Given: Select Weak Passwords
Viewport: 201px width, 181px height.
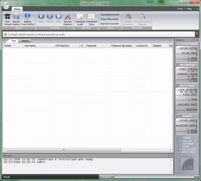Looking at the screenshot, I should coord(109,19).
